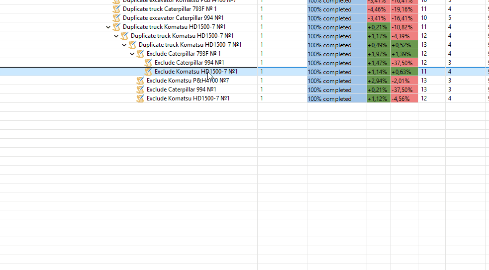Click the Duplicate truck Komatsu icon in the +0,49% row

[132, 45]
